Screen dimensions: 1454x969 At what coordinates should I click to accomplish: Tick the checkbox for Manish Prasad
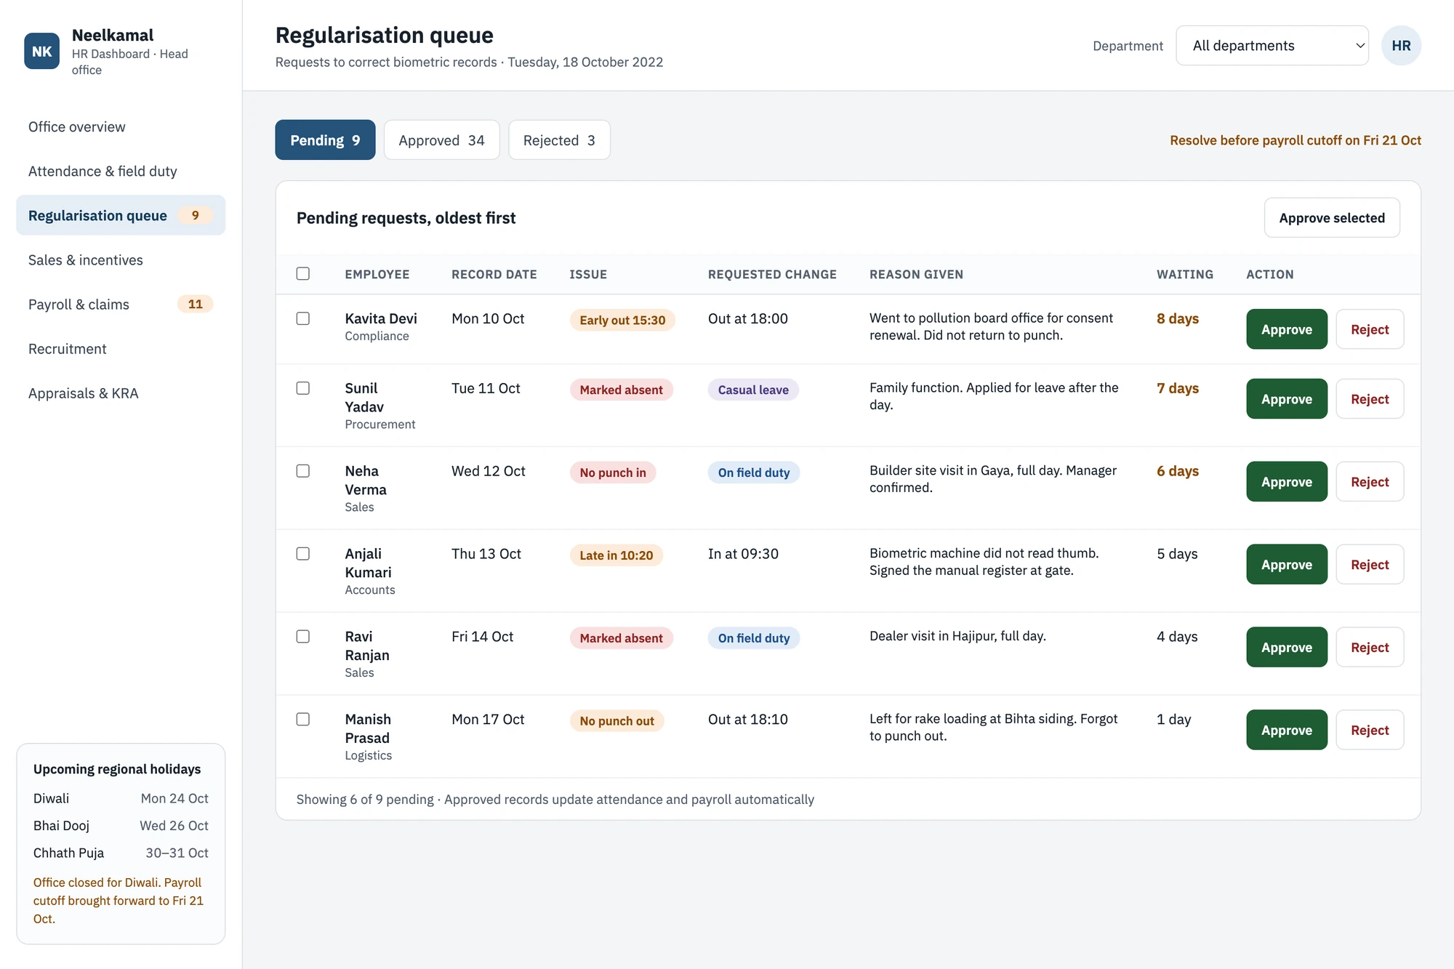point(303,720)
